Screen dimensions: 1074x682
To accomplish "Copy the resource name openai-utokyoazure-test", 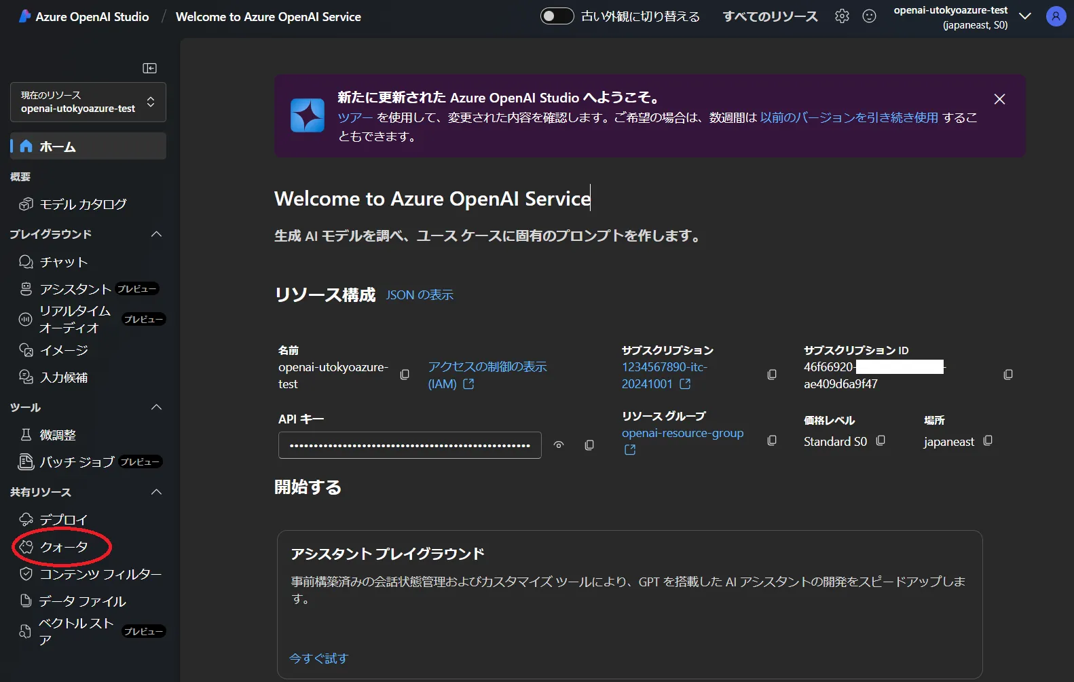I will click(405, 375).
